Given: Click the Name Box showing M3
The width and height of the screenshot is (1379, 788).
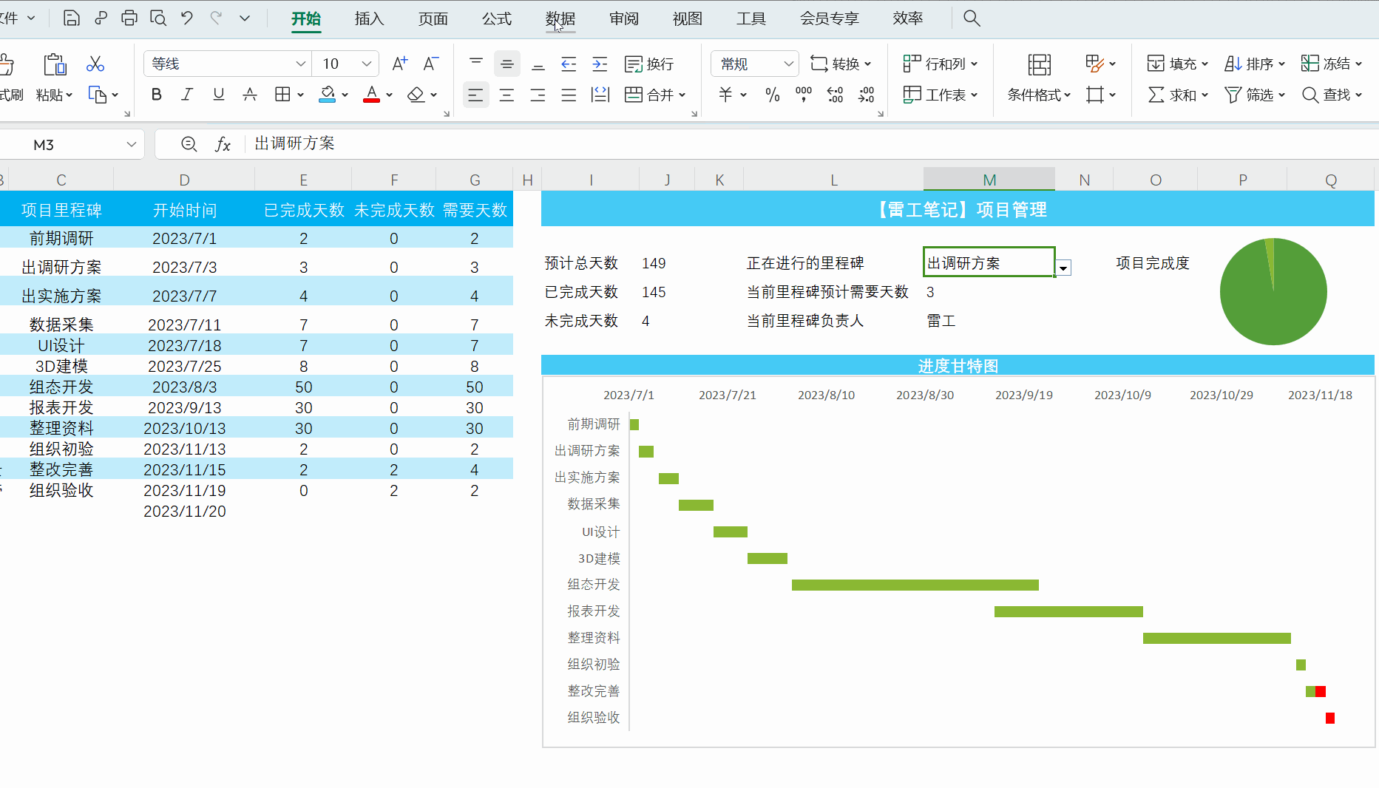Looking at the screenshot, I should [70, 145].
